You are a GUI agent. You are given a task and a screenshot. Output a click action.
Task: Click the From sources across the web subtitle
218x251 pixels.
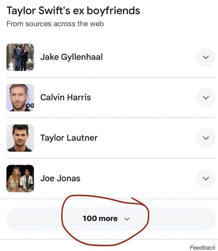click(x=55, y=24)
